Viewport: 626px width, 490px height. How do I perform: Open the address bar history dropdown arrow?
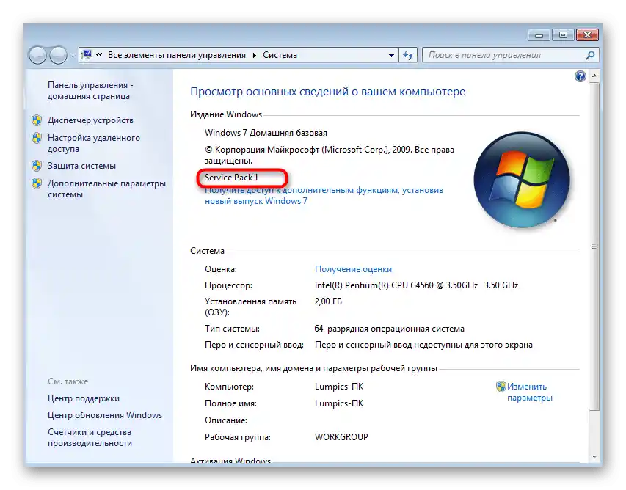click(391, 56)
